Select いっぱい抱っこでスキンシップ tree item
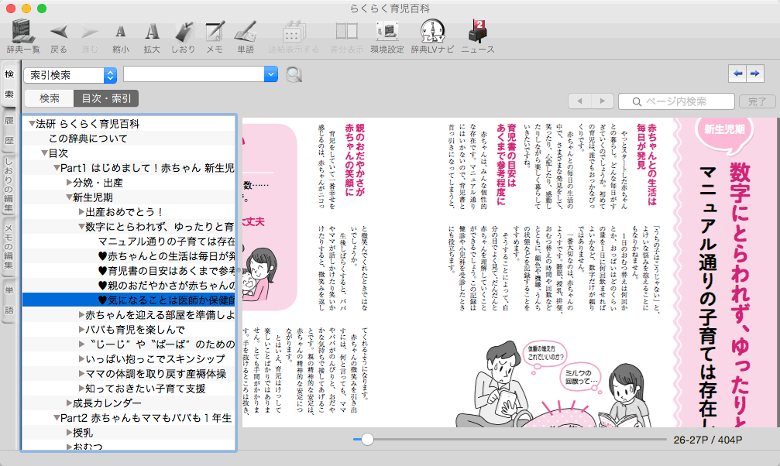This screenshot has height=466, width=780. (155, 359)
